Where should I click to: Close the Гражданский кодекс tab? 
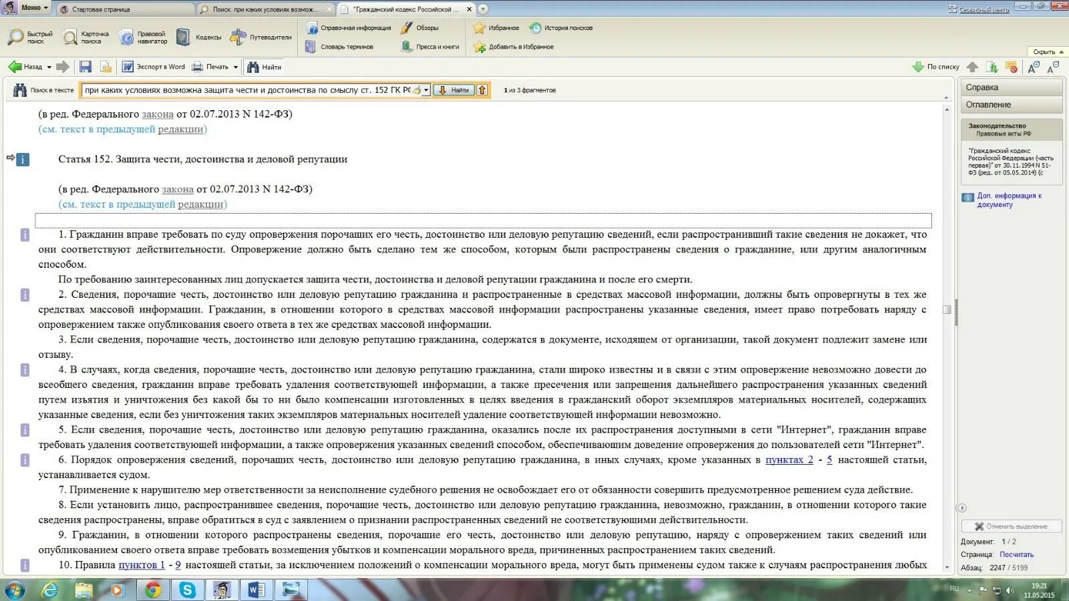coord(469,9)
